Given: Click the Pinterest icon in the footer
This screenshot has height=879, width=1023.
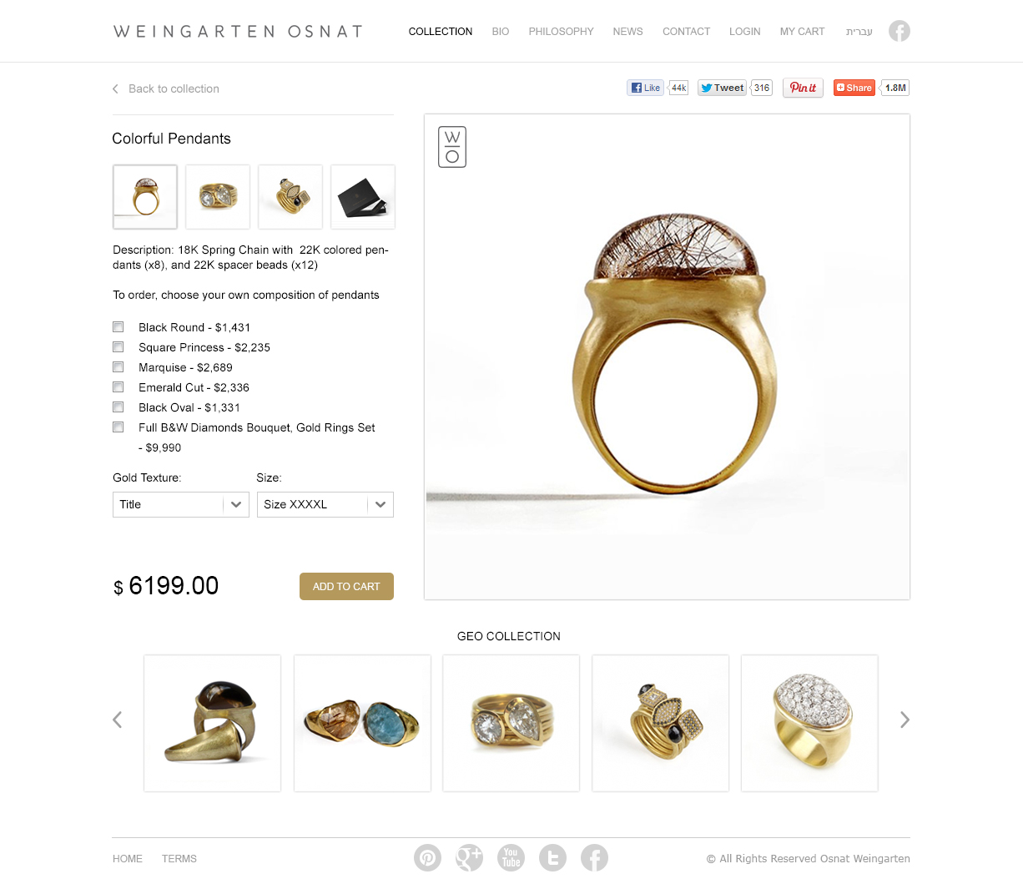Looking at the screenshot, I should [x=427, y=857].
